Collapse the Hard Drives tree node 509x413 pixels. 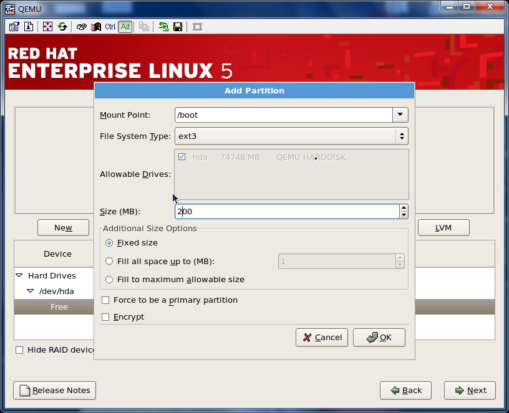coord(19,275)
